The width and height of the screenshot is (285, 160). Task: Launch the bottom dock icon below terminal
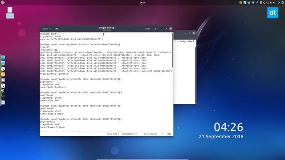(x=3, y=103)
